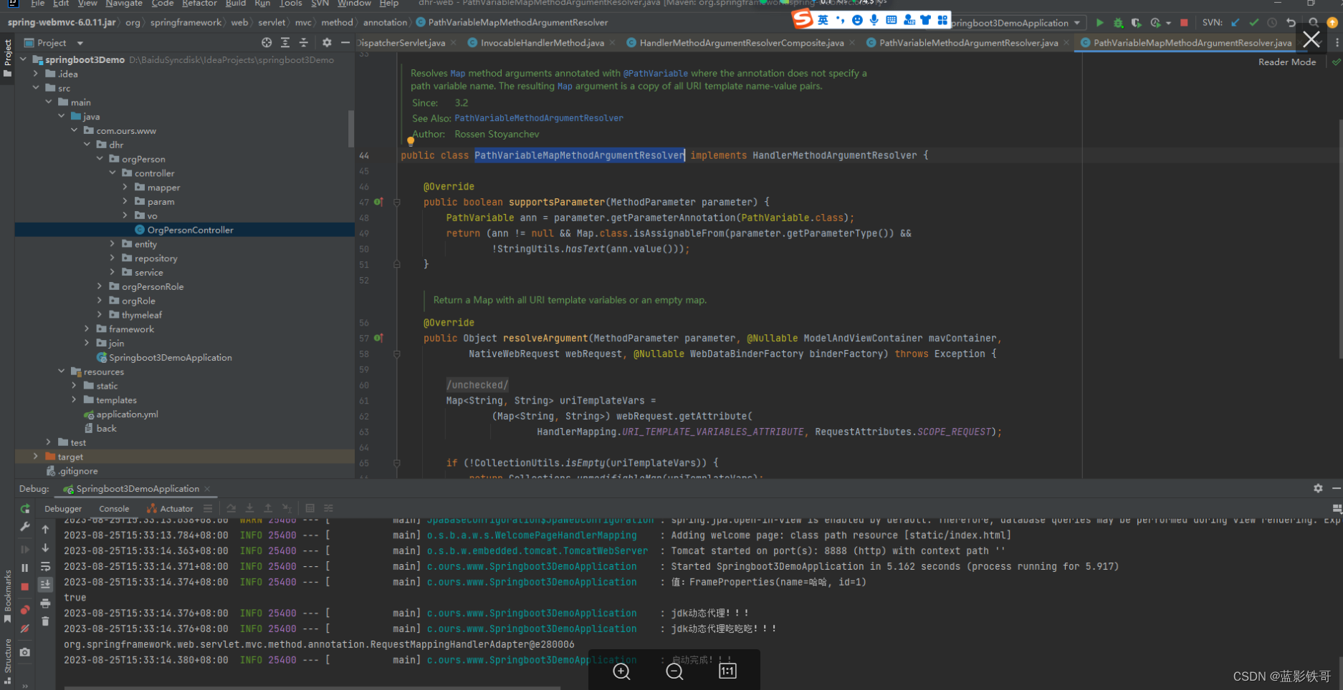Open the Refactor menu
The image size is (1343, 690).
(x=199, y=4)
